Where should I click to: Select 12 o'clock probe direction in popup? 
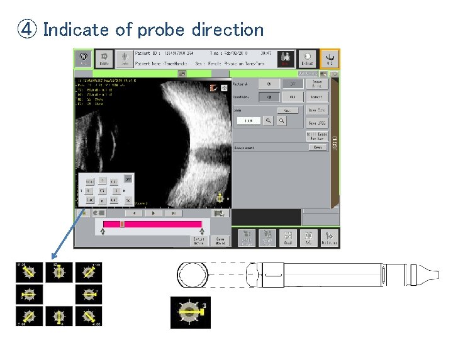click(x=102, y=181)
